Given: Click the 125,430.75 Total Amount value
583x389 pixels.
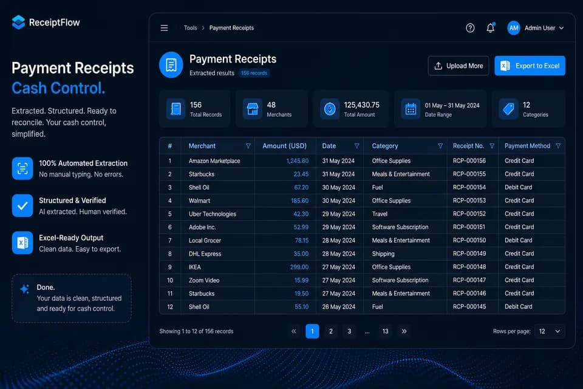Looking at the screenshot, I should click(x=362, y=105).
